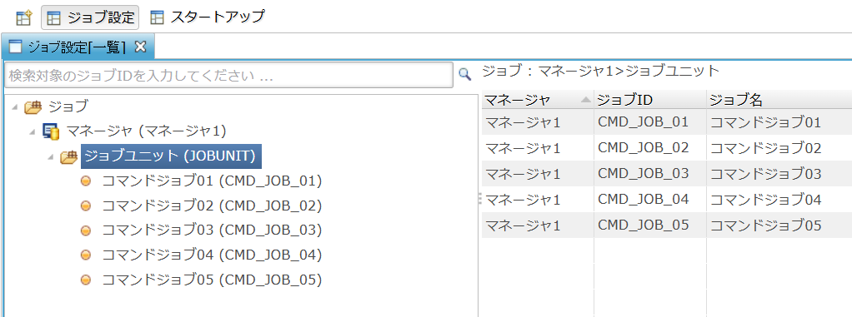
Task: Click マネージャ1 cell in CMD_JOB_03 row
Action: (538, 173)
